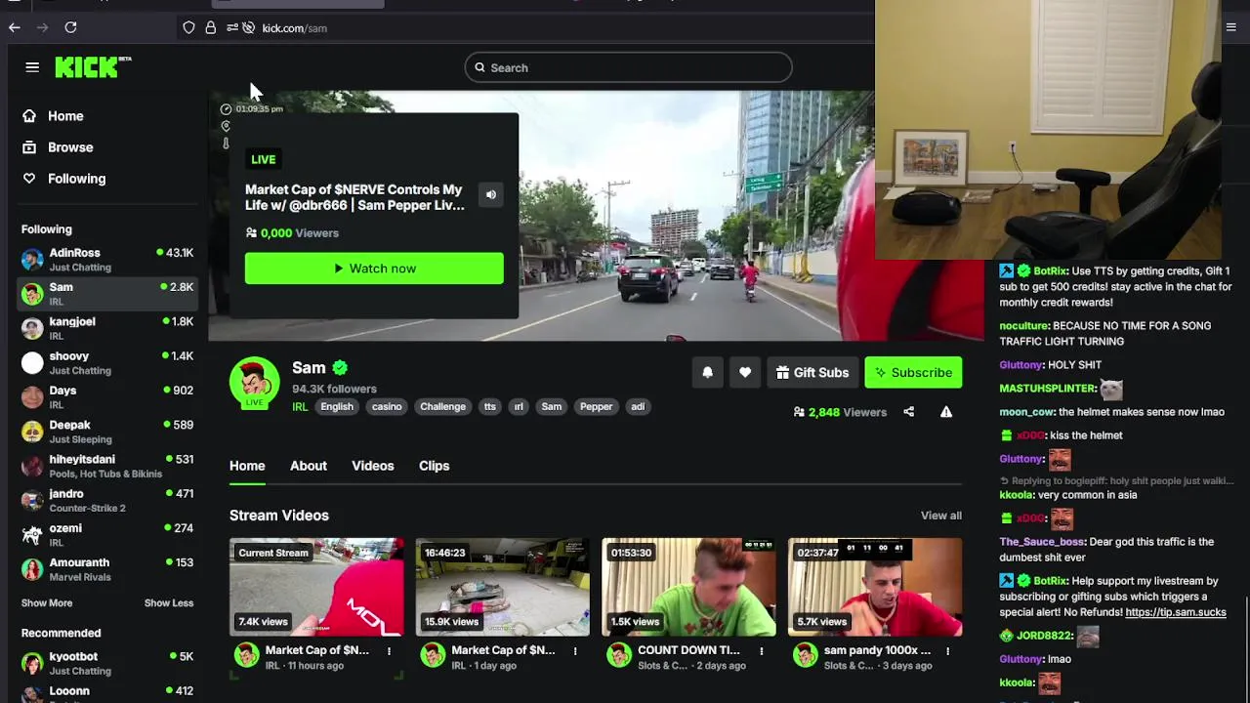The height and width of the screenshot is (703, 1250).
Task: Click the share icon near viewers
Action: pos(908,412)
